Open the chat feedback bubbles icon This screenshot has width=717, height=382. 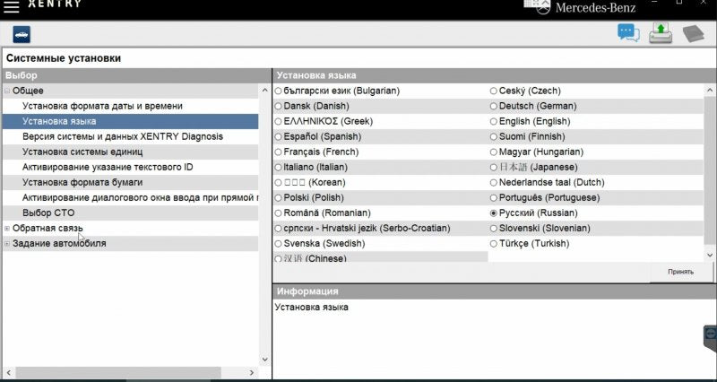(x=628, y=33)
